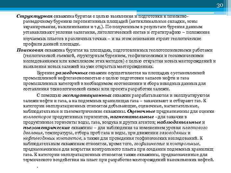Click bold term "пьезометрические"
231x173 pixels.
coord(47,128)
